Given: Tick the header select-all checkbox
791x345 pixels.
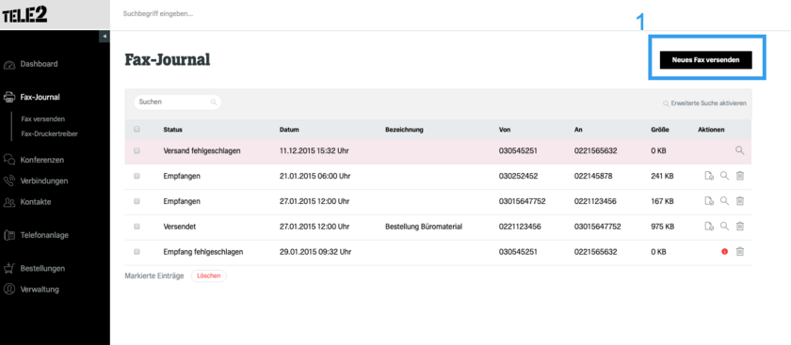Looking at the screenshot, I should pyautogui.click(x=137, y=130).
